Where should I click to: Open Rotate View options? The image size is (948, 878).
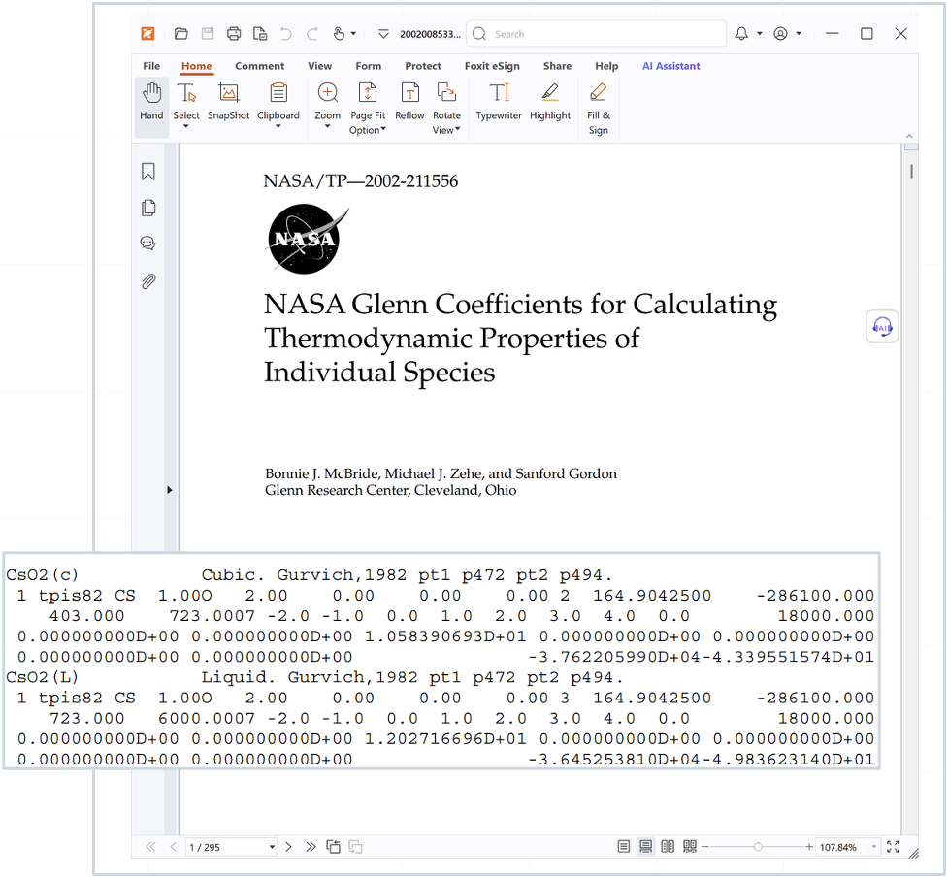coord(446,109)
